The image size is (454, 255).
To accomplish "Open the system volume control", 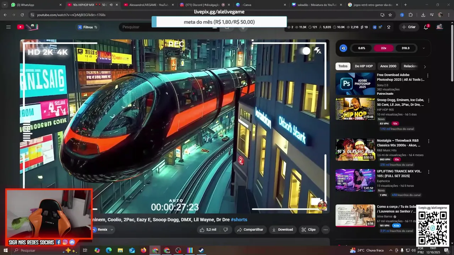I will pyautogui.click(x=413, y=250).
